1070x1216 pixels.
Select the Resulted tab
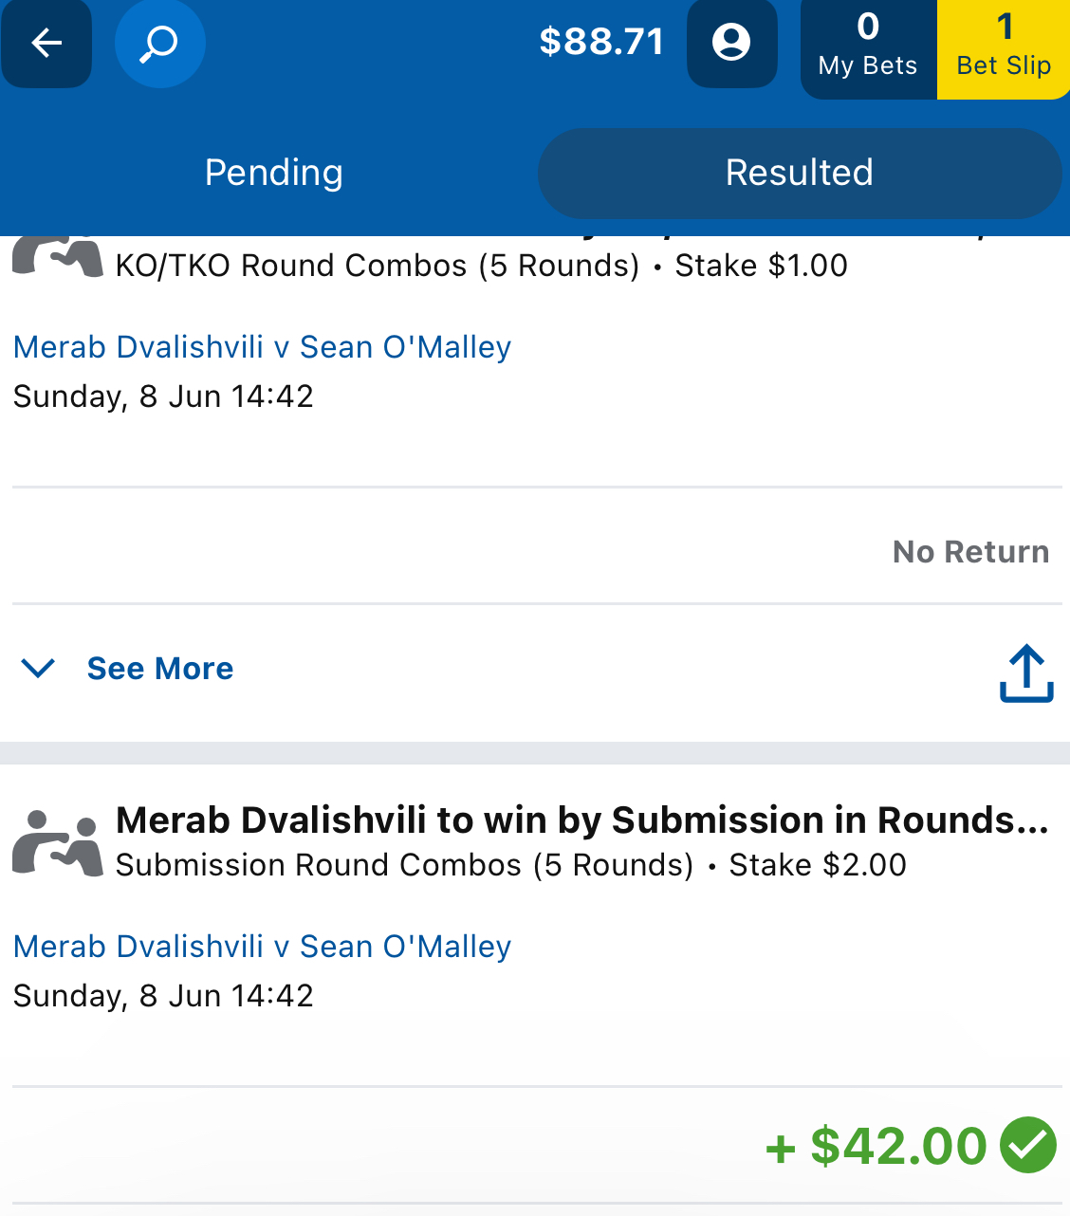799,173
